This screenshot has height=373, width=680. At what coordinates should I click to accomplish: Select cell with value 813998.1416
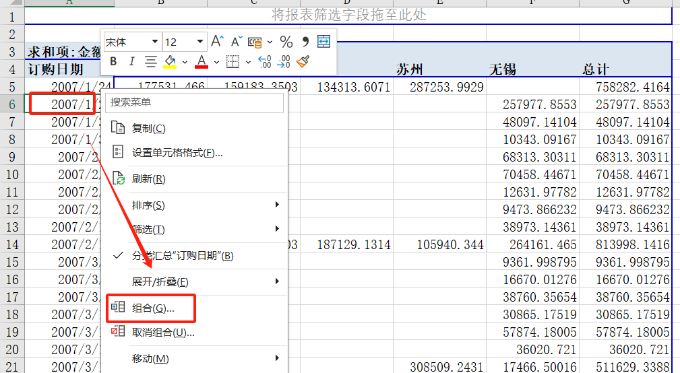tap(625, 244)
